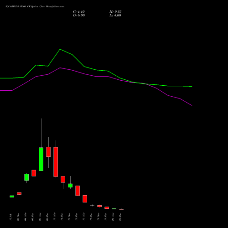
Task: Click the small green candlestick for 17 Feb
Action: (12, 197)
